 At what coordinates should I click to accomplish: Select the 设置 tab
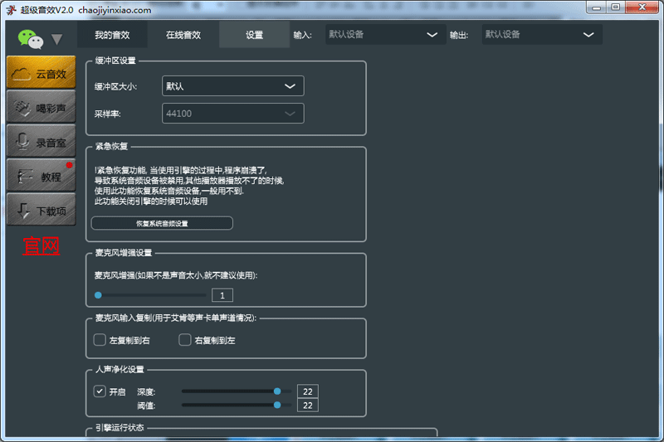[255, 35]
